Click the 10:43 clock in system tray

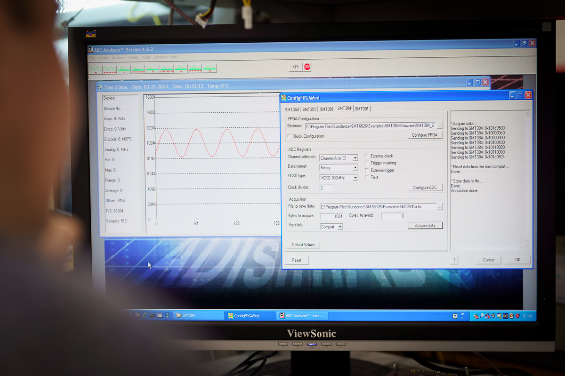[x=527, y=316]
